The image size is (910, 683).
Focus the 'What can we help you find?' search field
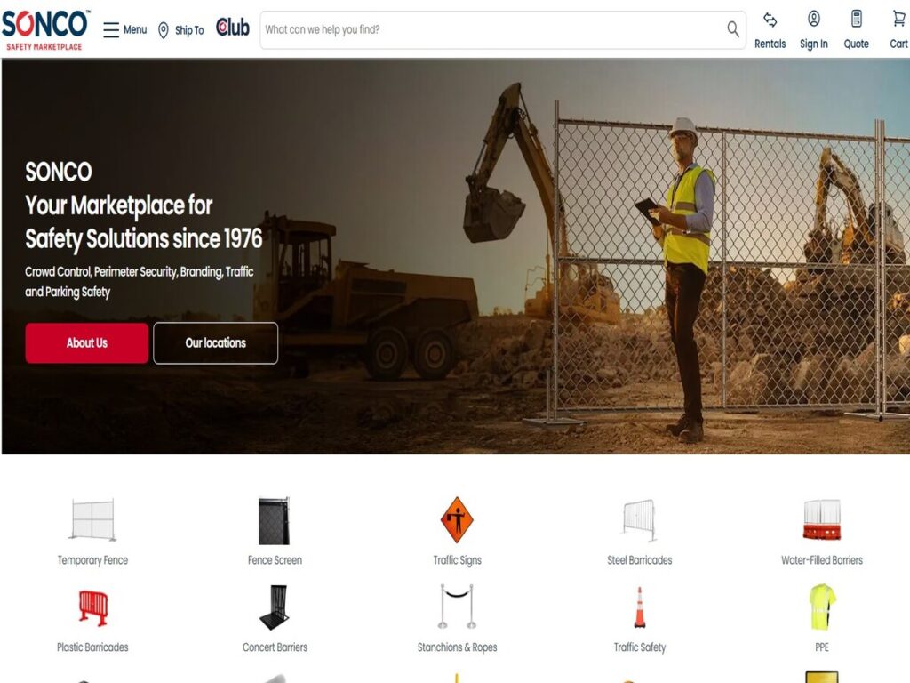[493, 29]
